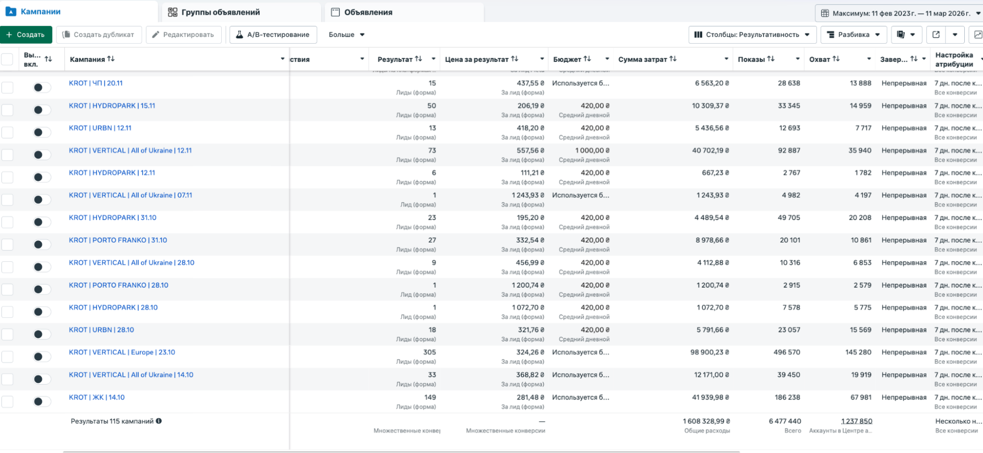Image resolution: width=983 pixels, height=453 pixels.
Task: Open the reports icon dropdown
Action: point(906,34)
